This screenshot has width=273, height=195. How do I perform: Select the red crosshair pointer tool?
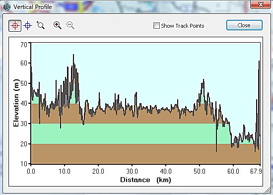pyautogui.click(x=15, y=26)
